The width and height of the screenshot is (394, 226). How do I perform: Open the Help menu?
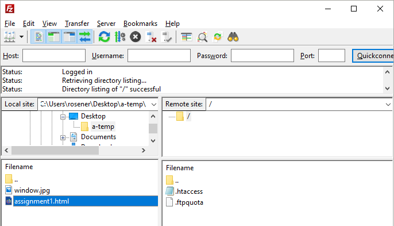click(x=172, y=24)
